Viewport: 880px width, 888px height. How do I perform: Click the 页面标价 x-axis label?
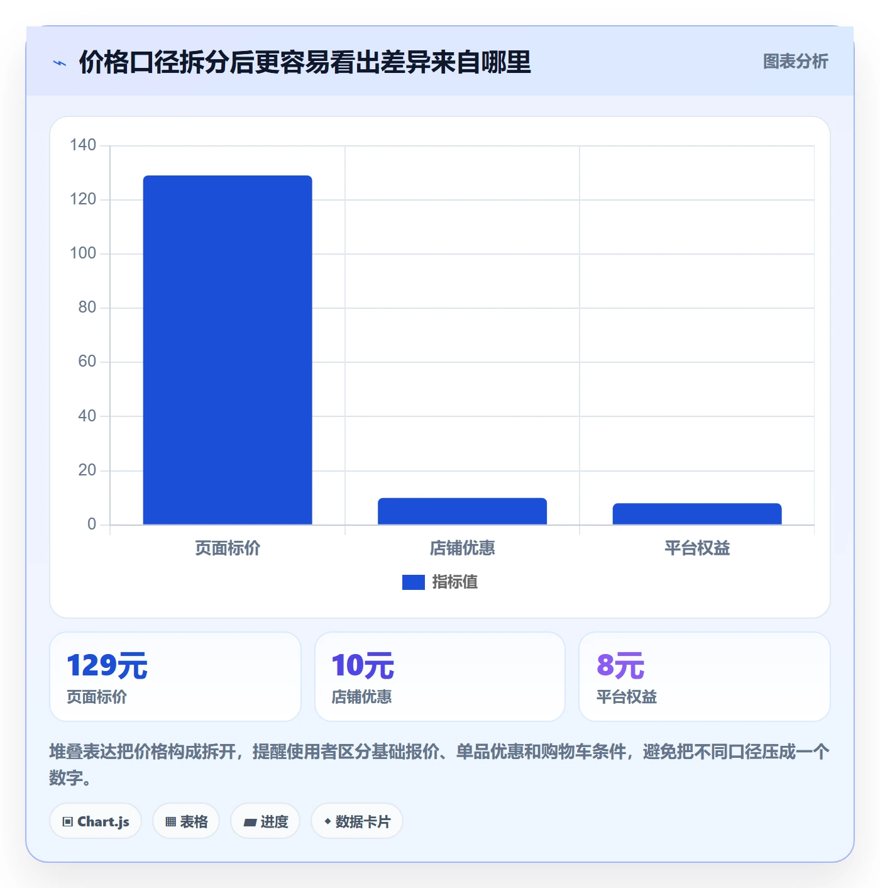(228, 548)
